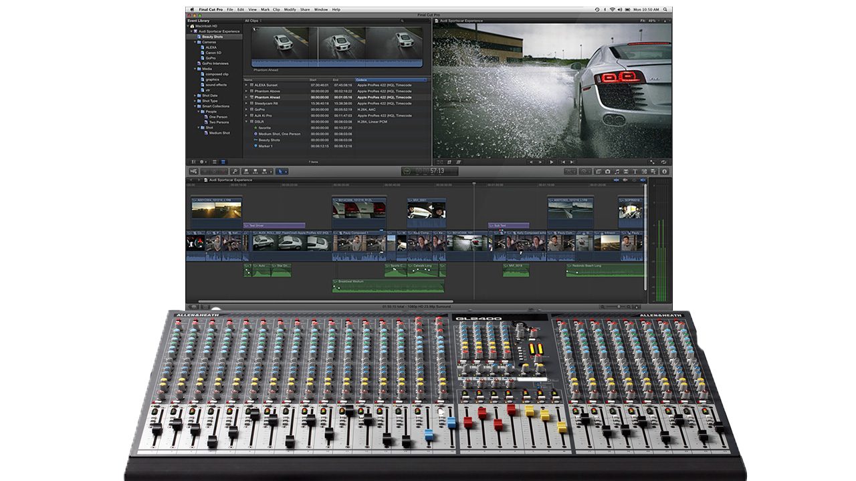
Task: Click the timeline playhead marker
Action: click(474, 184)
